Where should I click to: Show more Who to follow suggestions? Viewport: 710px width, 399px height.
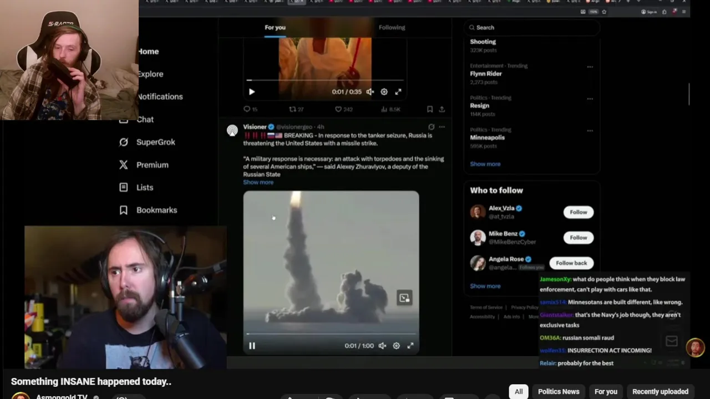(x=485, y=286)
